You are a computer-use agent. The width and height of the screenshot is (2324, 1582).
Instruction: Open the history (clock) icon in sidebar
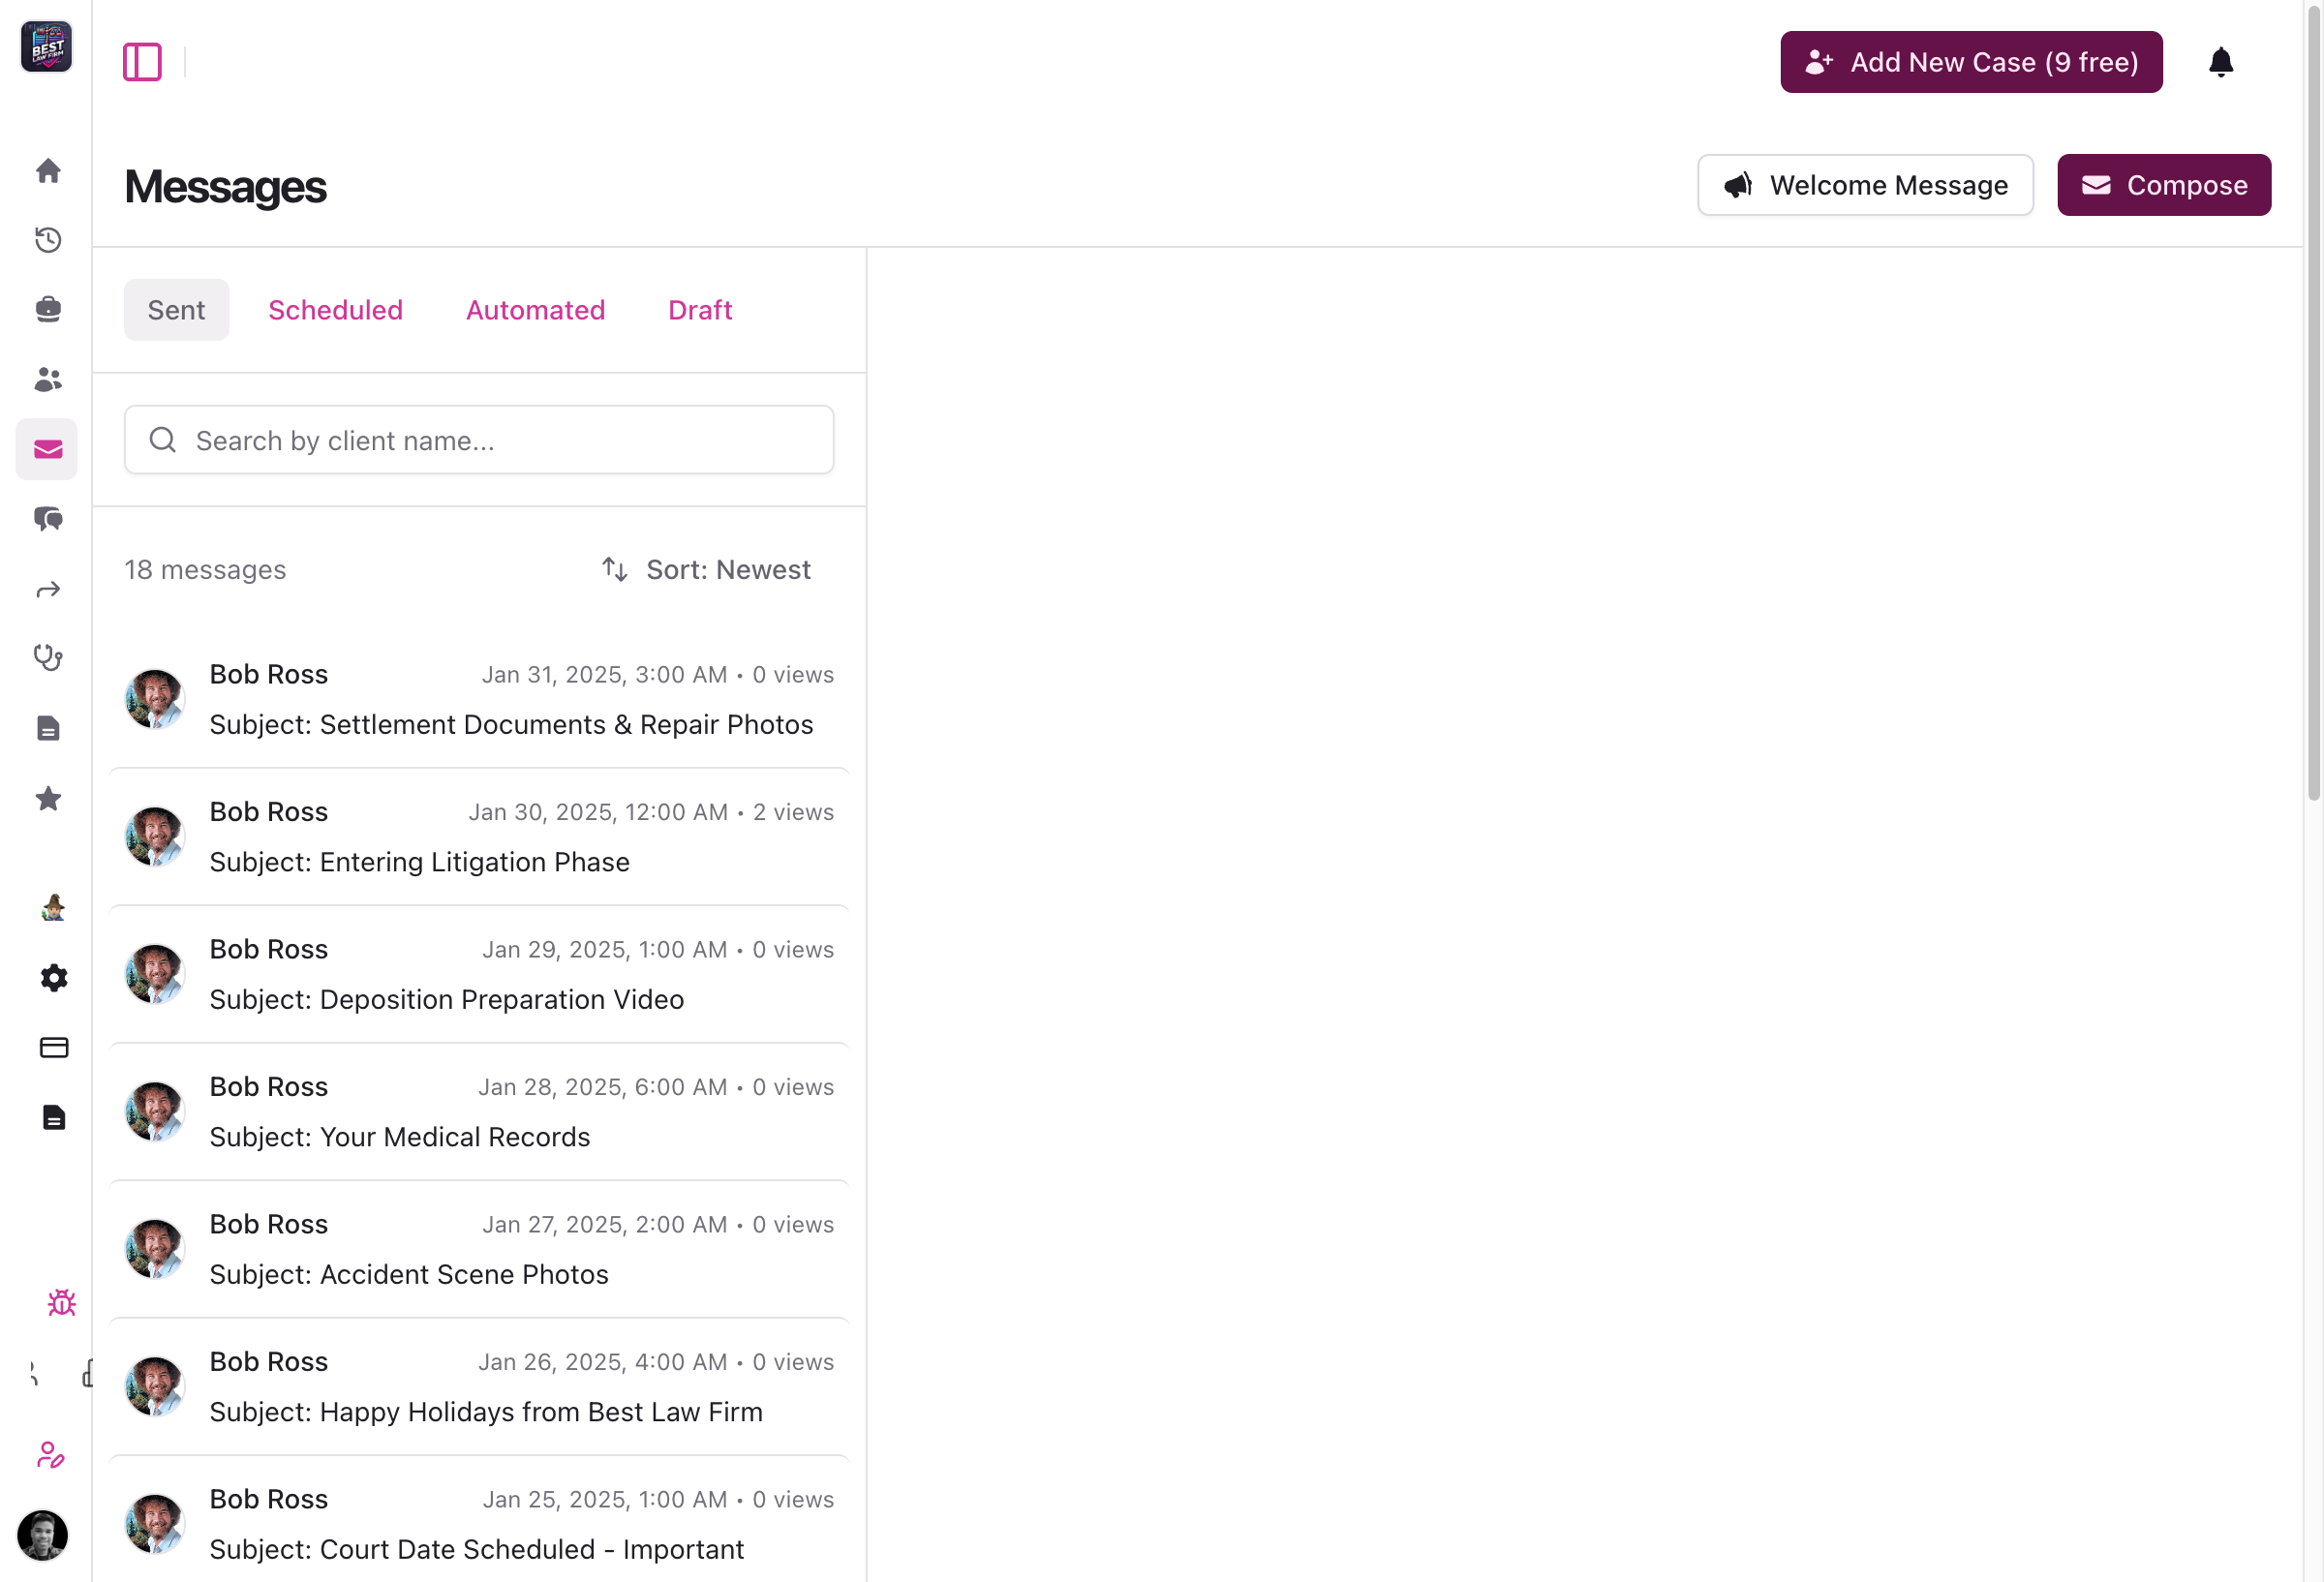pyautogui.click(x=47, y=240)
